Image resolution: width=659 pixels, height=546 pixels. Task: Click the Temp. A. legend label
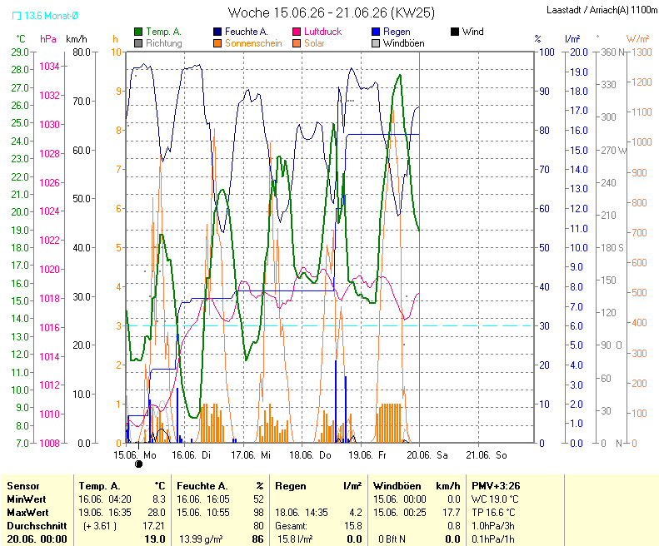coord(163,32)
